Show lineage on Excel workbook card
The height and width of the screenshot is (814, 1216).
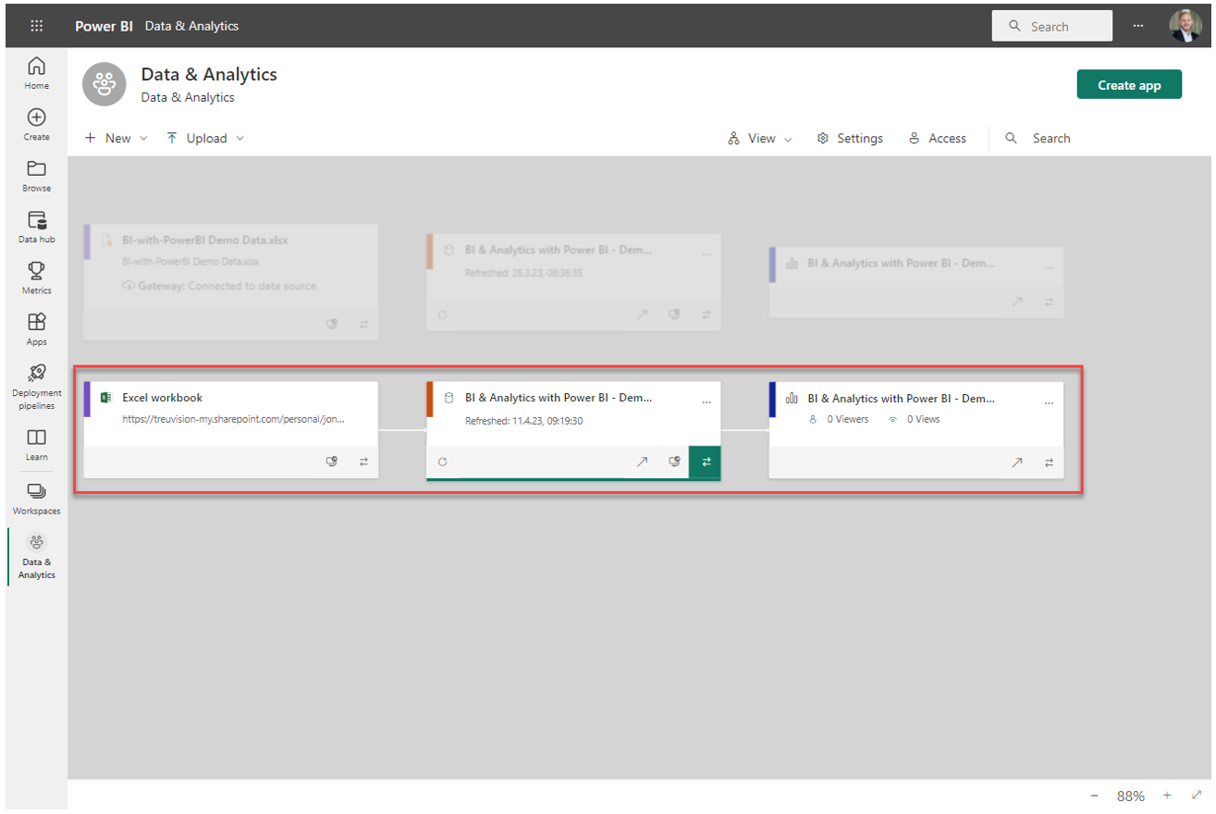(363, 462)
